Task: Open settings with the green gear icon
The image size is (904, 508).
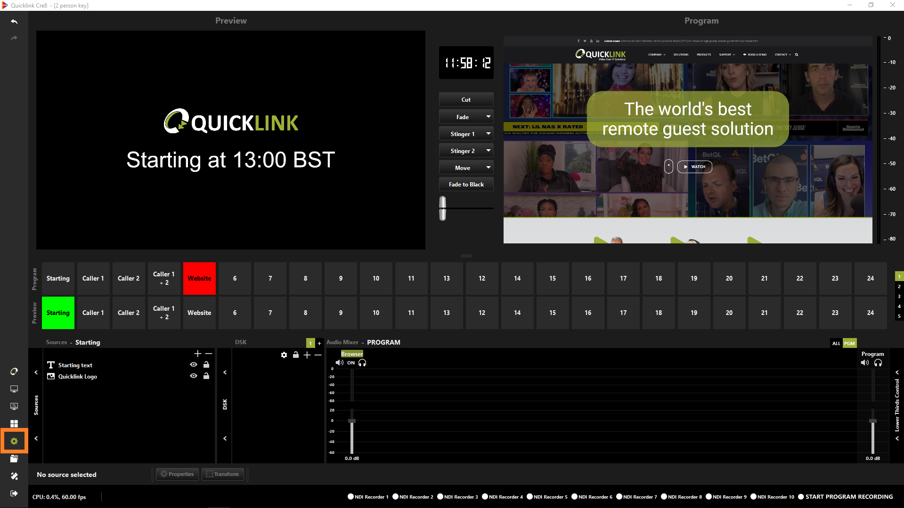Action: click(x=14, y=441)
